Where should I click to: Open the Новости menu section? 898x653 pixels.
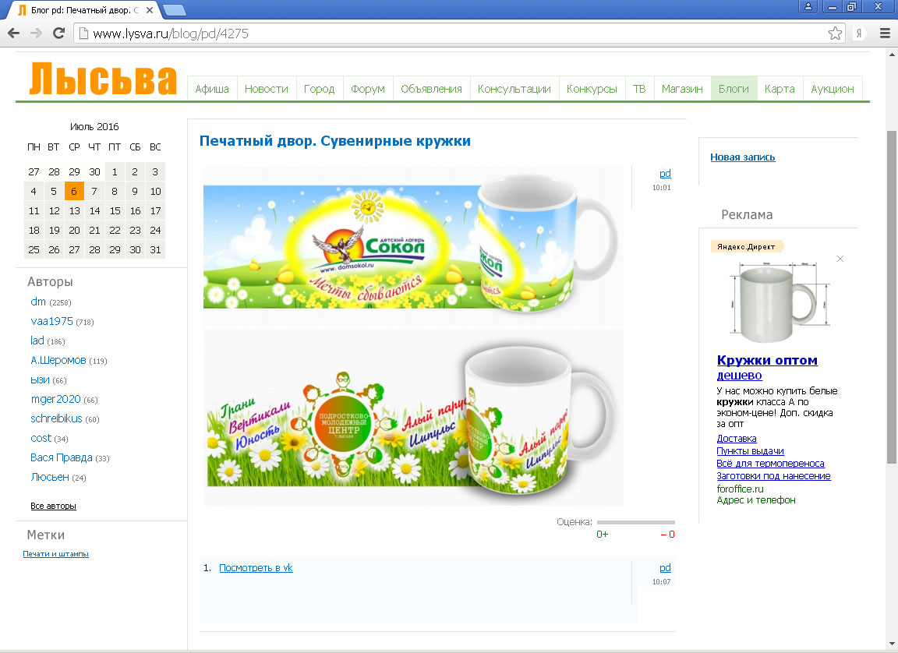point(267,89)
